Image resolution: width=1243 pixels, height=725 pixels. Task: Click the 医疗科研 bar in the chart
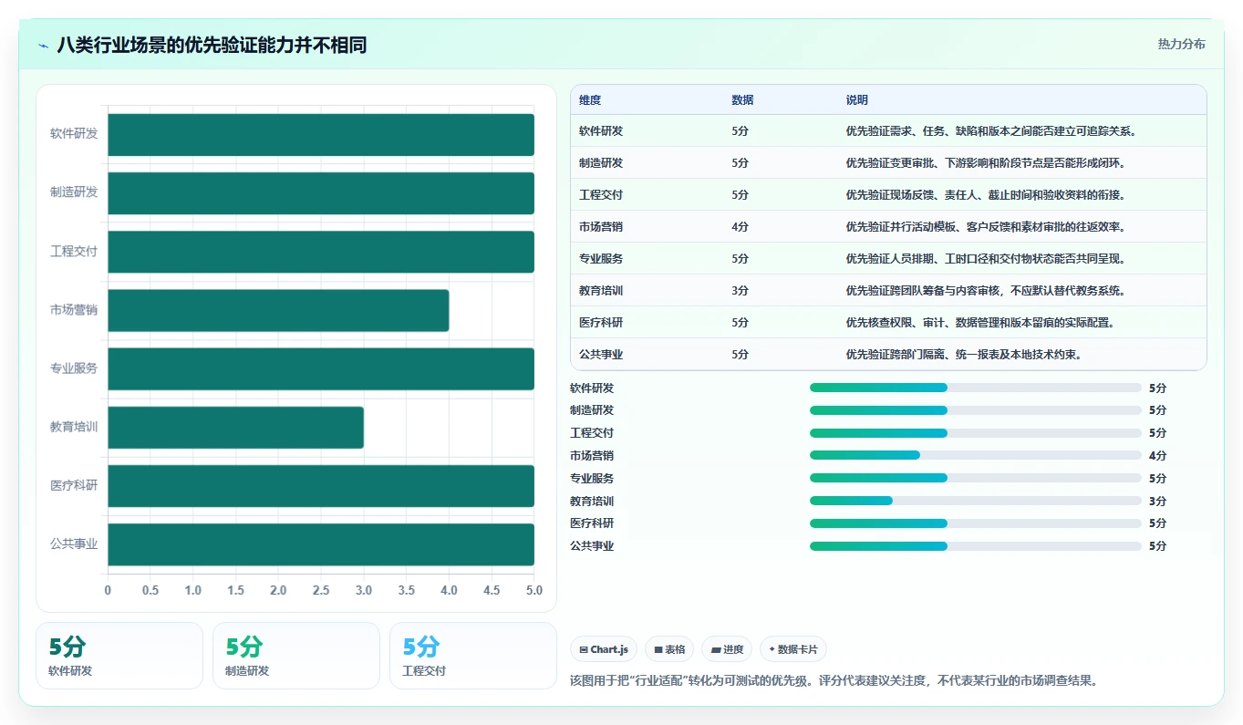pos(321,485)
